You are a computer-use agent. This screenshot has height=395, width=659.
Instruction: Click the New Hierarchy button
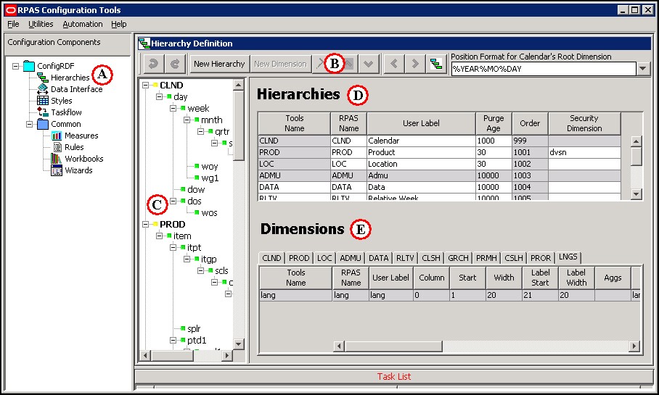(x=219, y=64)
